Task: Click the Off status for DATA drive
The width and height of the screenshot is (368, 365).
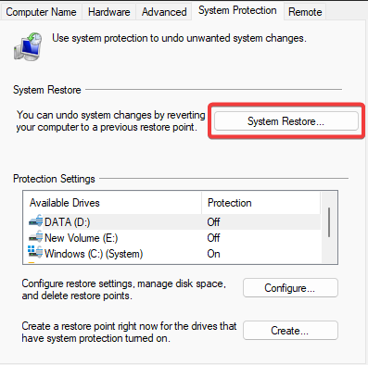Action: click(213, 222)
